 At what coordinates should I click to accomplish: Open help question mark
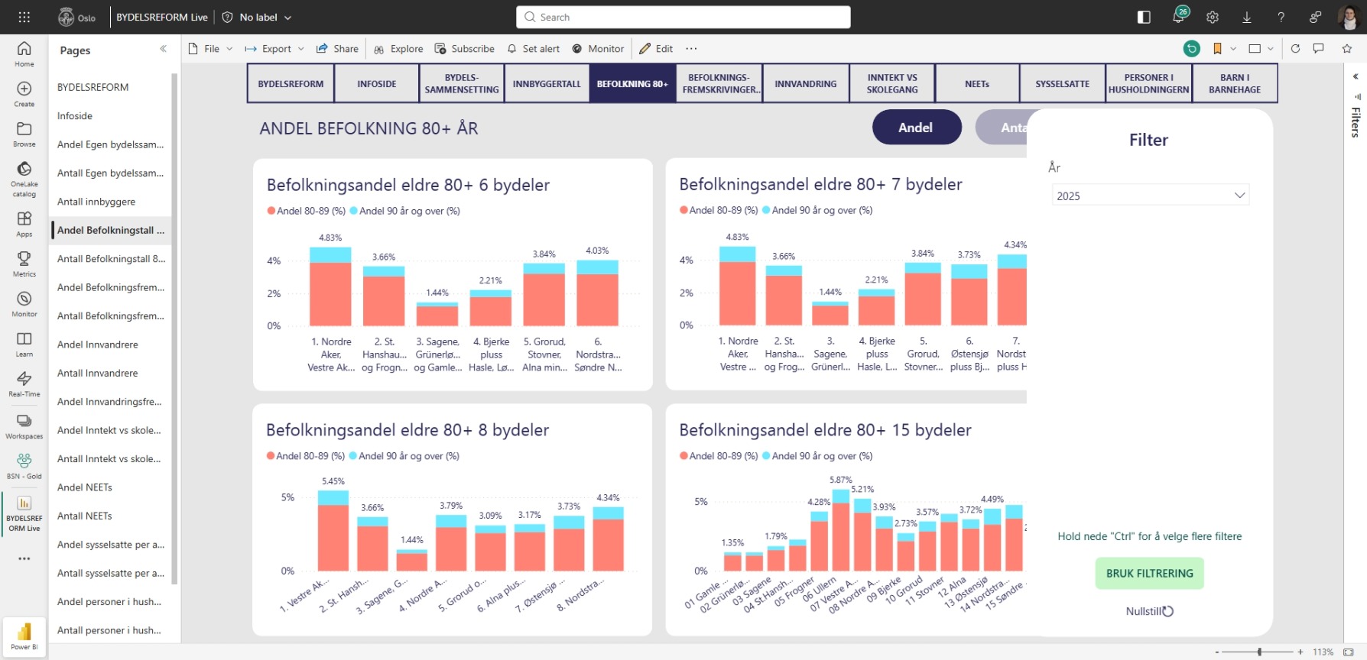(1281, 17)
